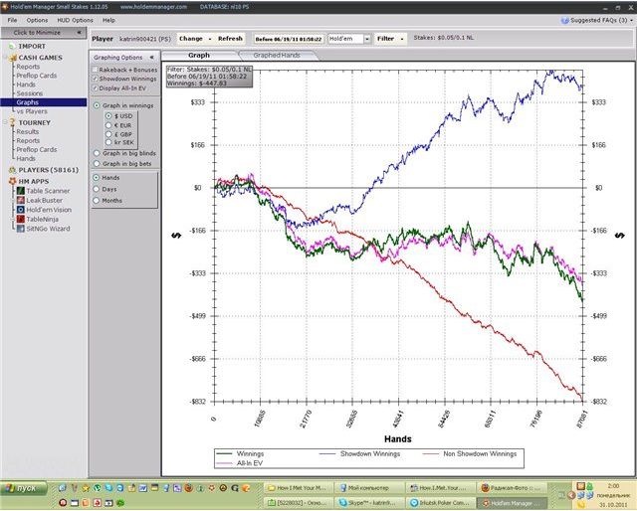637x511 pixels.
Task: Click the All-In EV legend entry
Action: [240, 463]
